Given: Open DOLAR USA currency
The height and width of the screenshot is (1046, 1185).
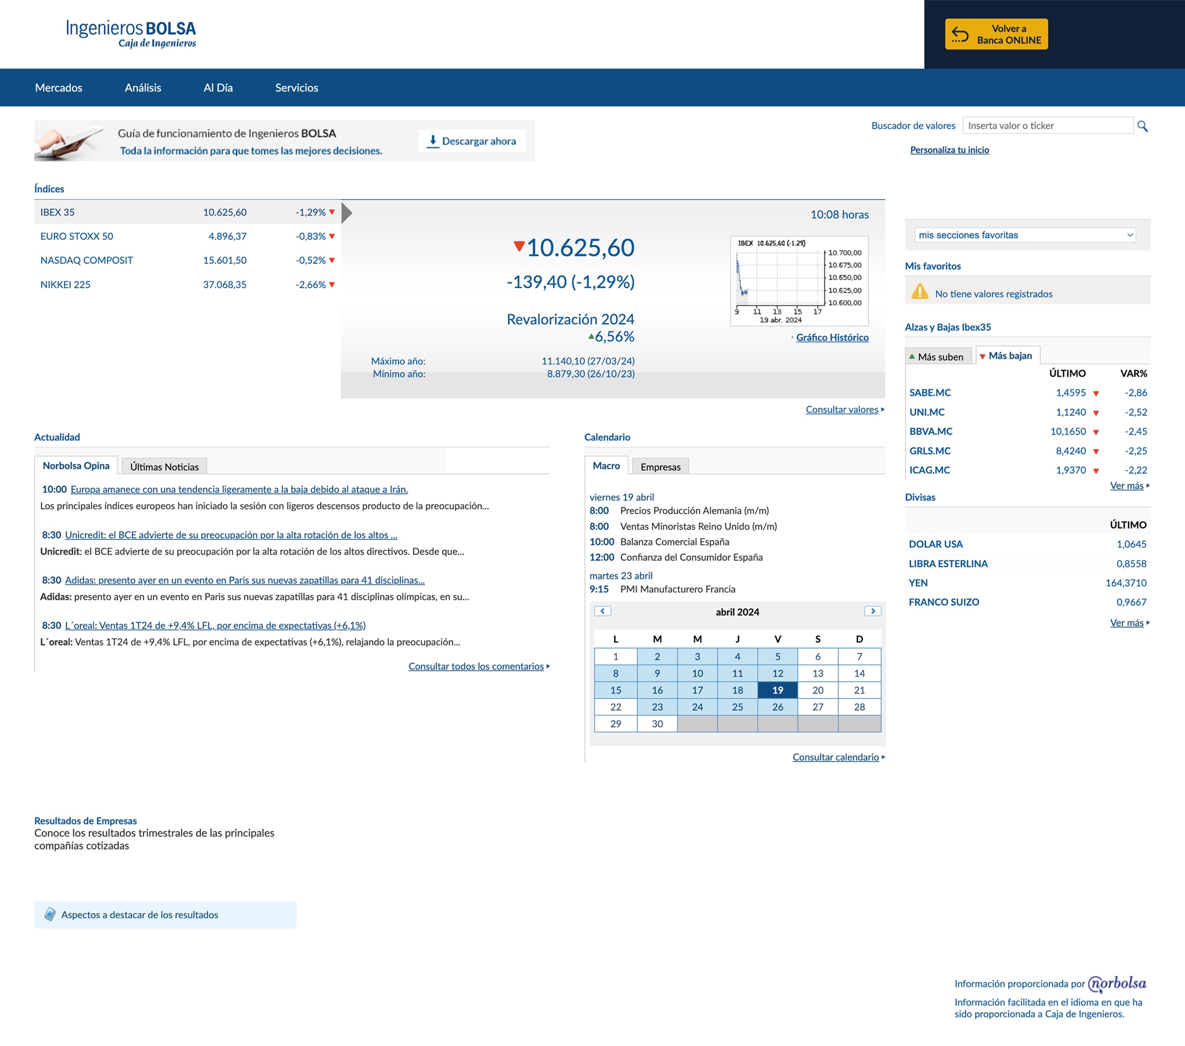Looking at the screenshot, I should click(935, 545).
